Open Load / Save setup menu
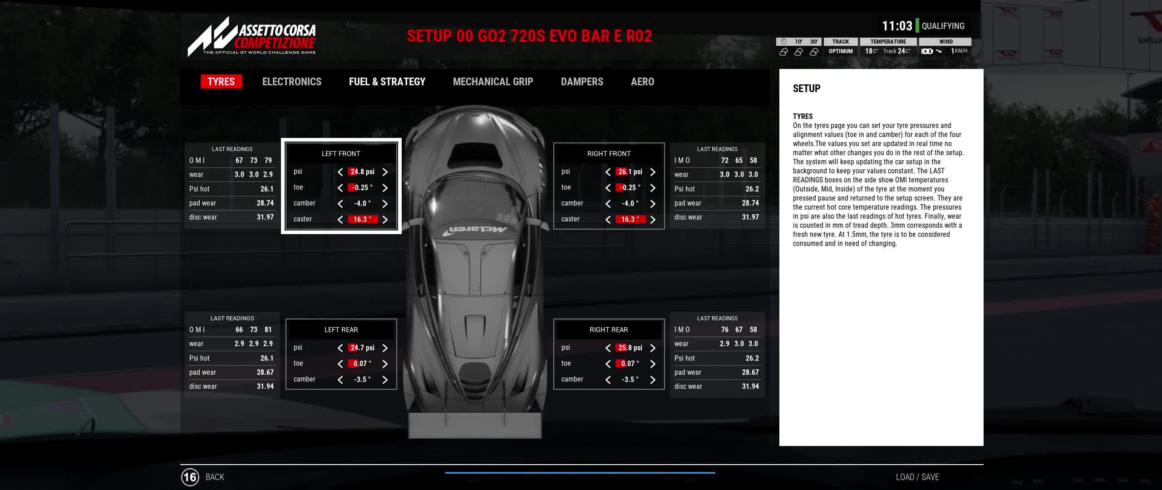The width and height of the screenshot is (1162, 490). pos(917,477)
